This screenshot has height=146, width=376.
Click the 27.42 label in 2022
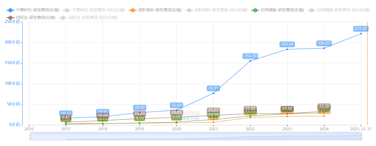point(250,108)
